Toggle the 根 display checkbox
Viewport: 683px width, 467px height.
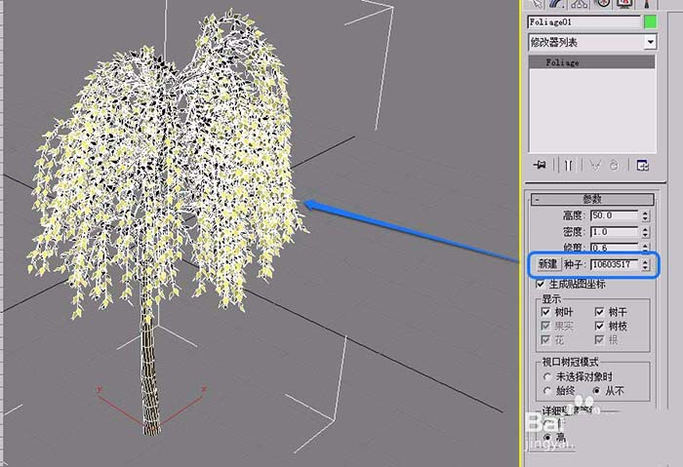(x=599, y=340)
